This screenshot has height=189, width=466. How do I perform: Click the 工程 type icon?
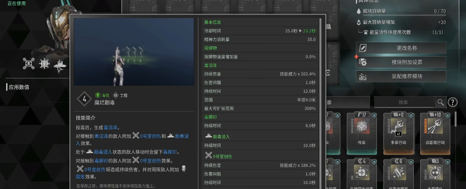115,95
